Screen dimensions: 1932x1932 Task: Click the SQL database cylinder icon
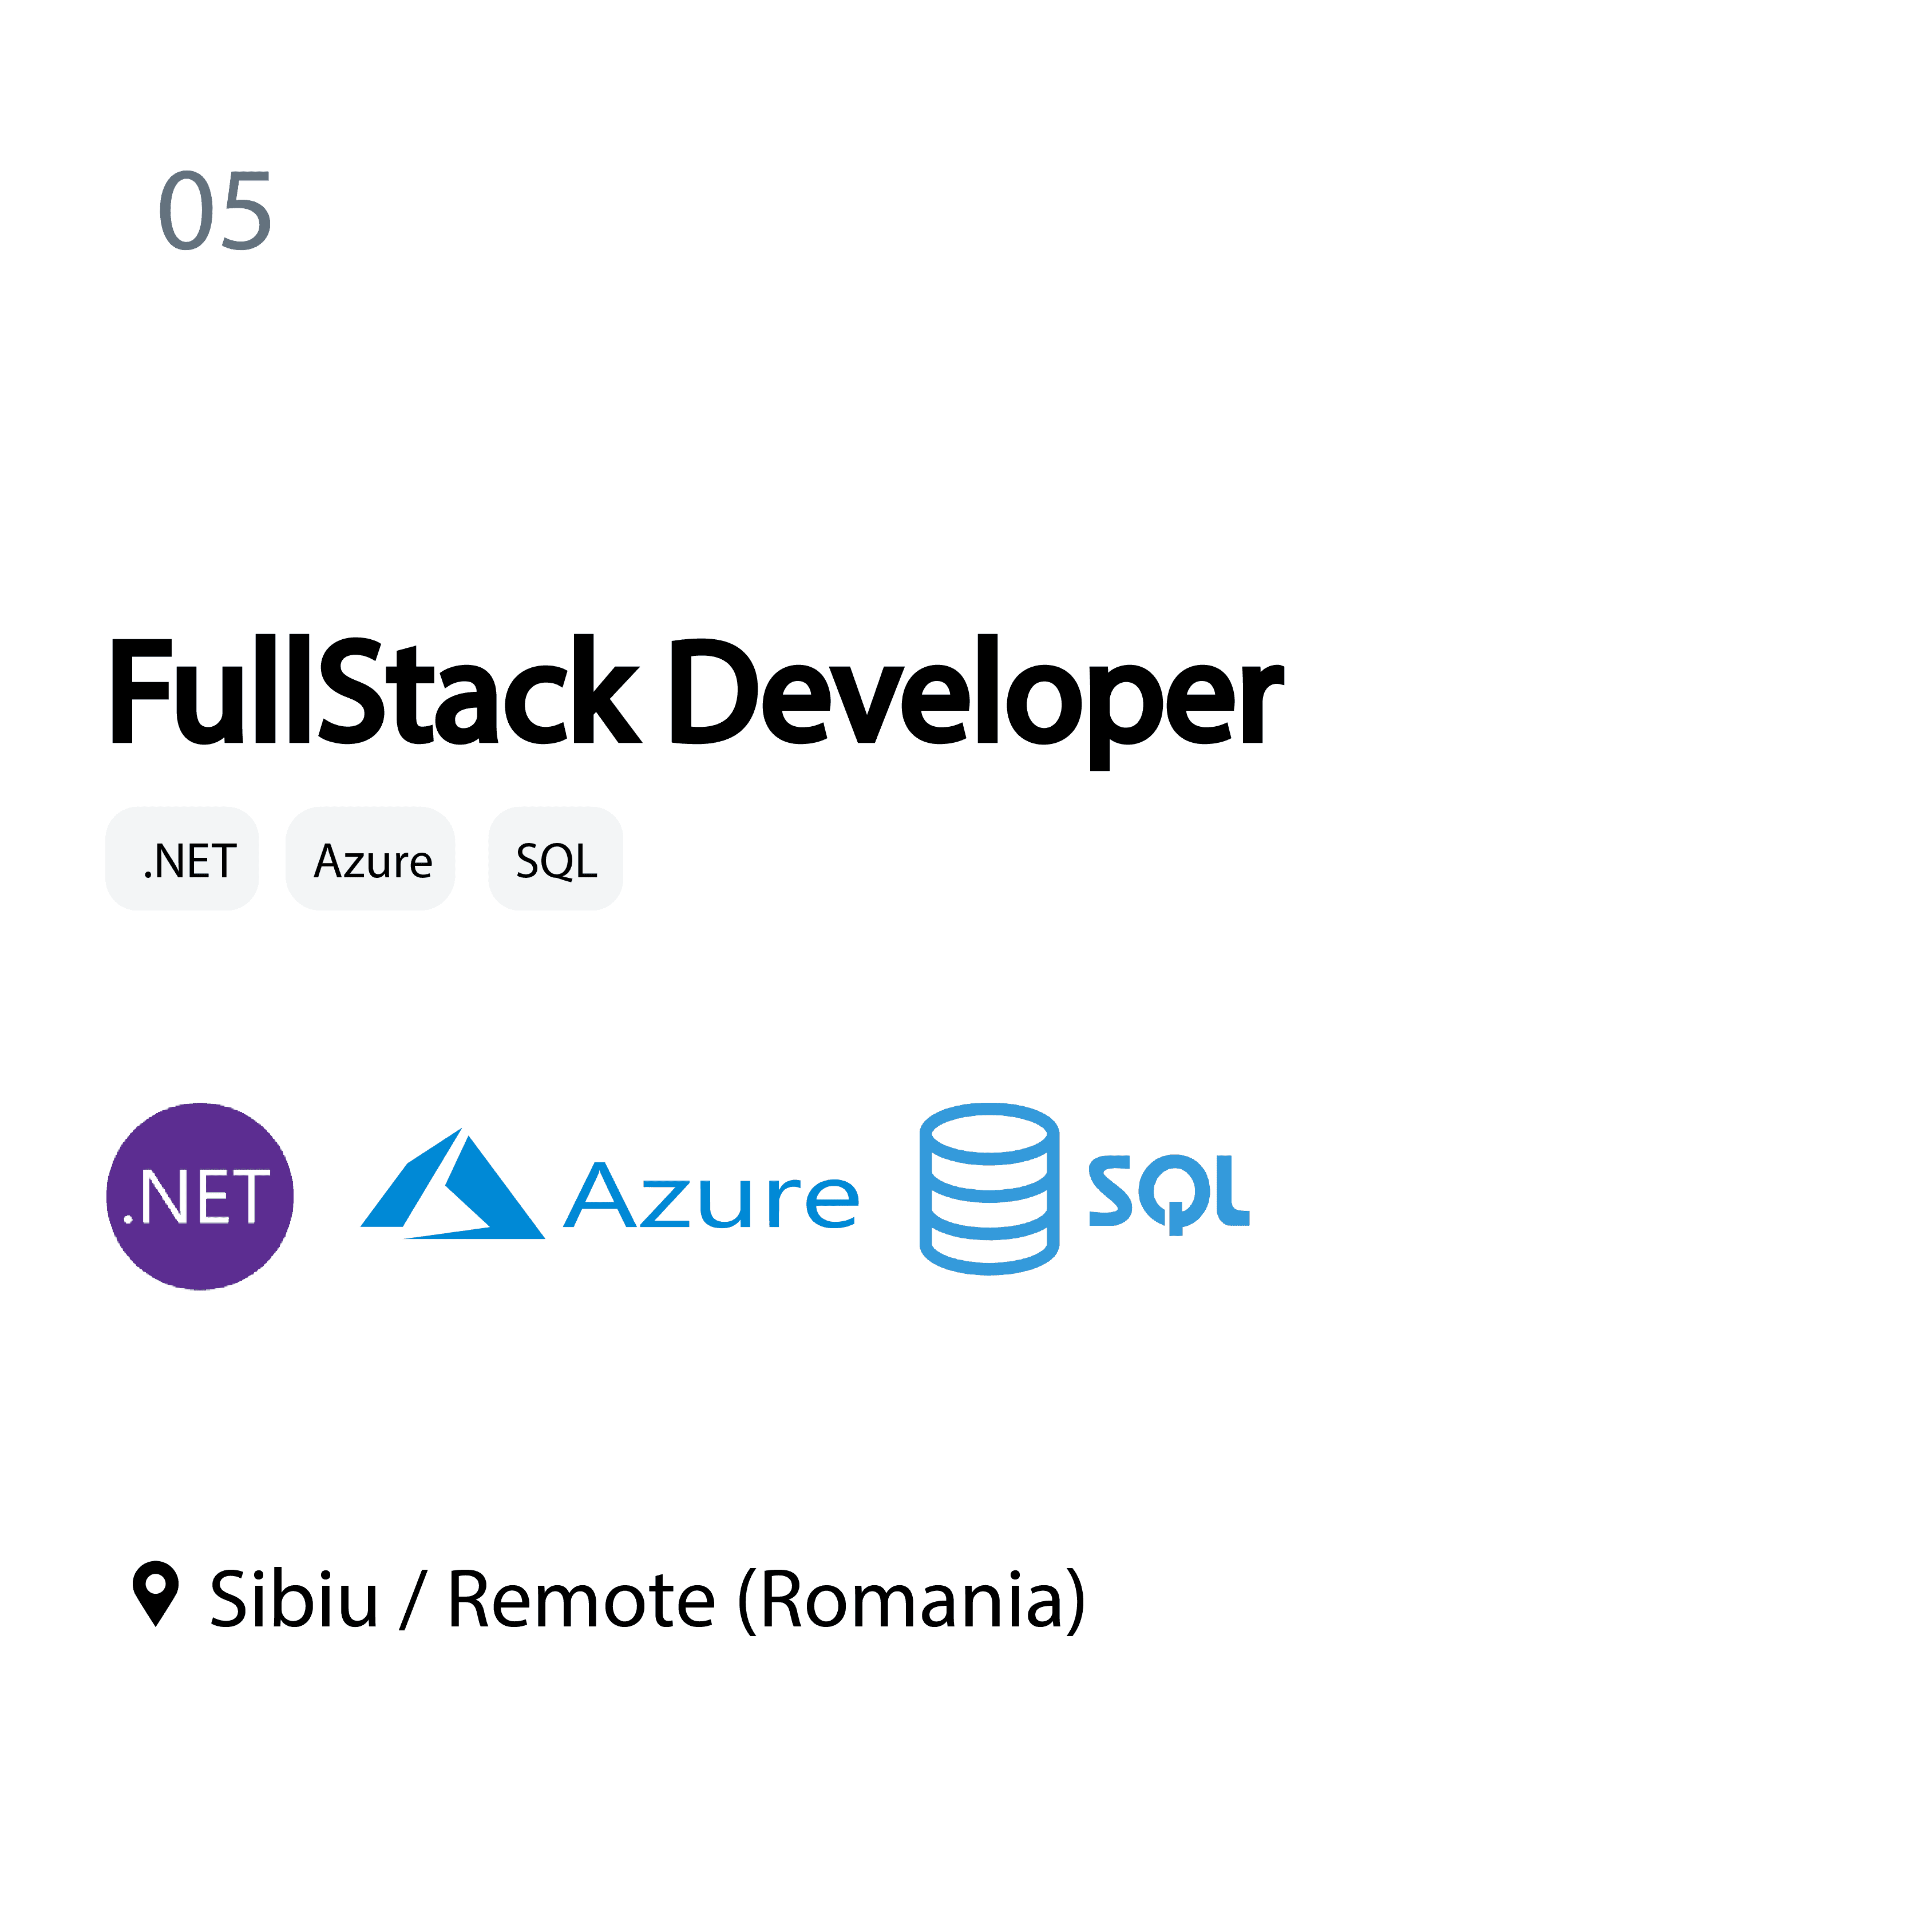989,1188
